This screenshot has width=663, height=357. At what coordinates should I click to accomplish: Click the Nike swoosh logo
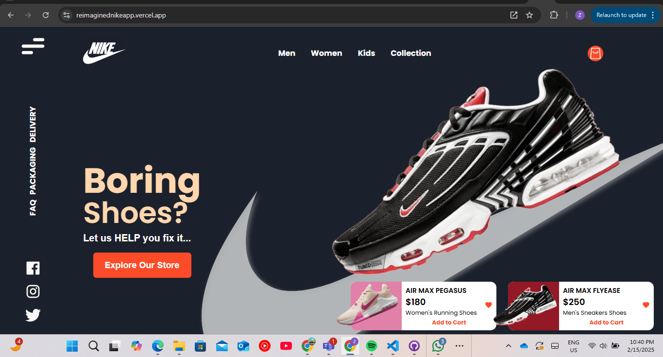[104, 53]
